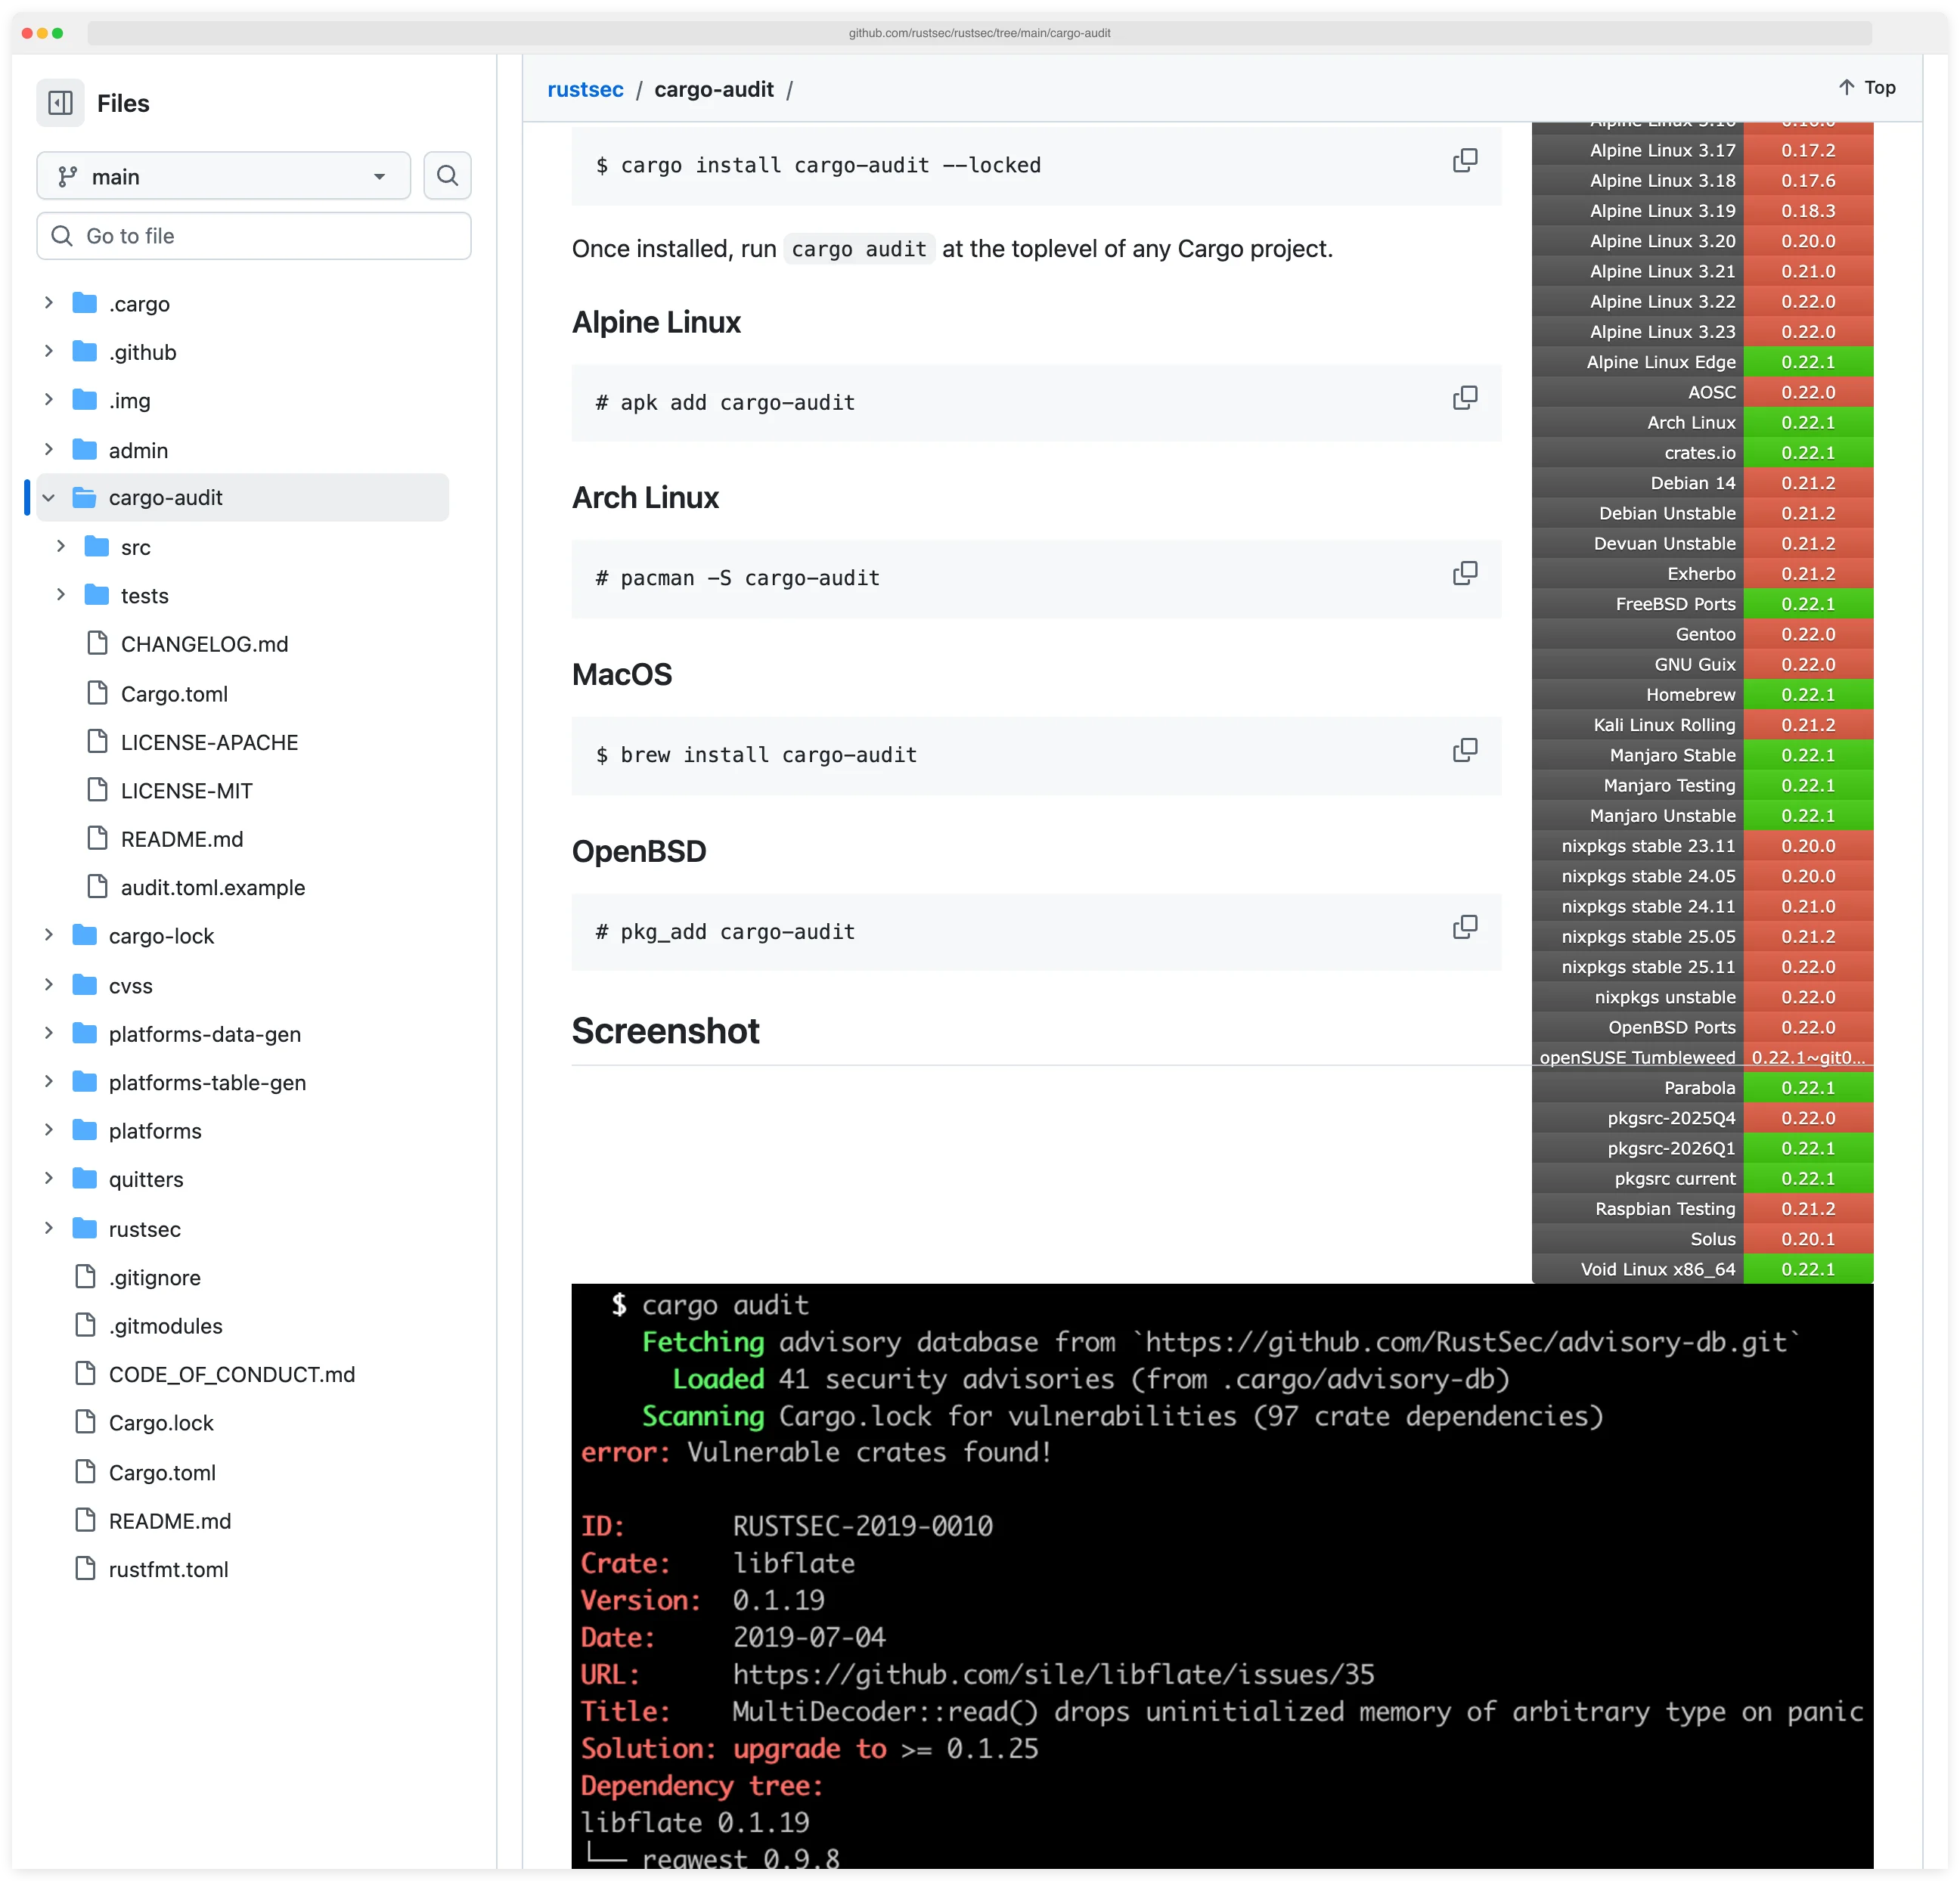Open CODE_OF_CONDUCT.md file
The image size is (1960, 1881).
(x=231, y=1374)
